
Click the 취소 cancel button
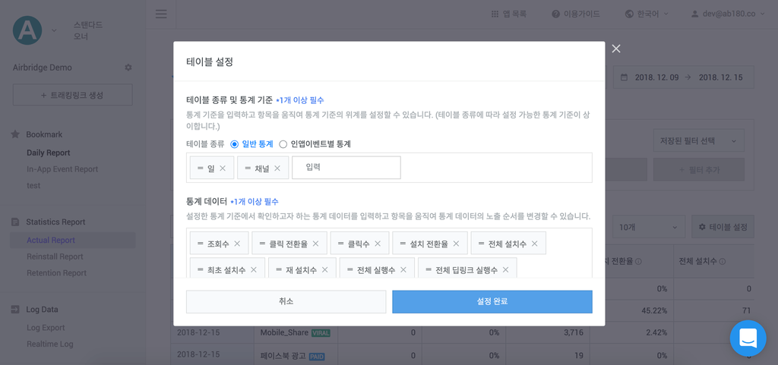tap(286, 301)
